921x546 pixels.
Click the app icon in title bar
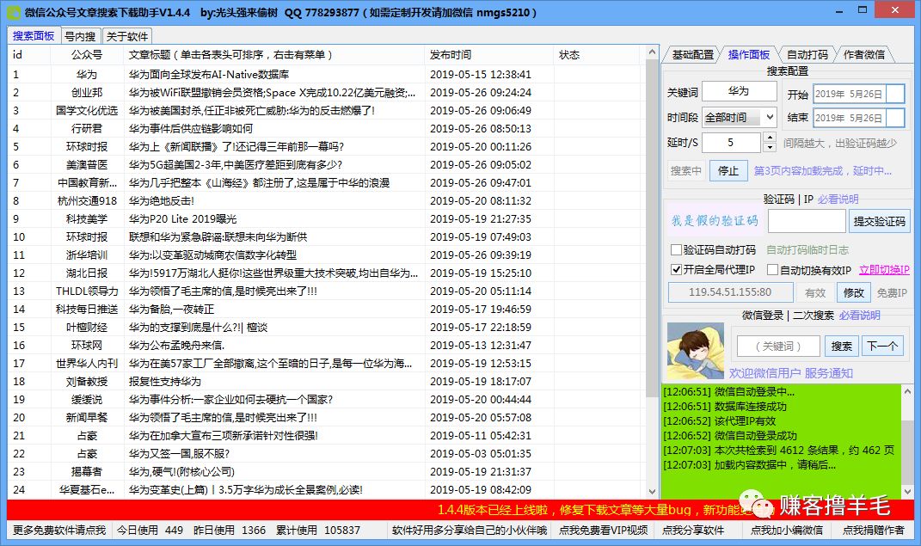click(x=13, y=12)
